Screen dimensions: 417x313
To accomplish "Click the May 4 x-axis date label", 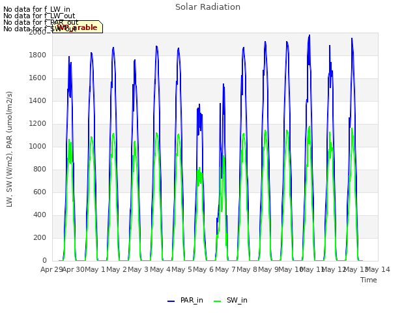I will pos(160,270).
